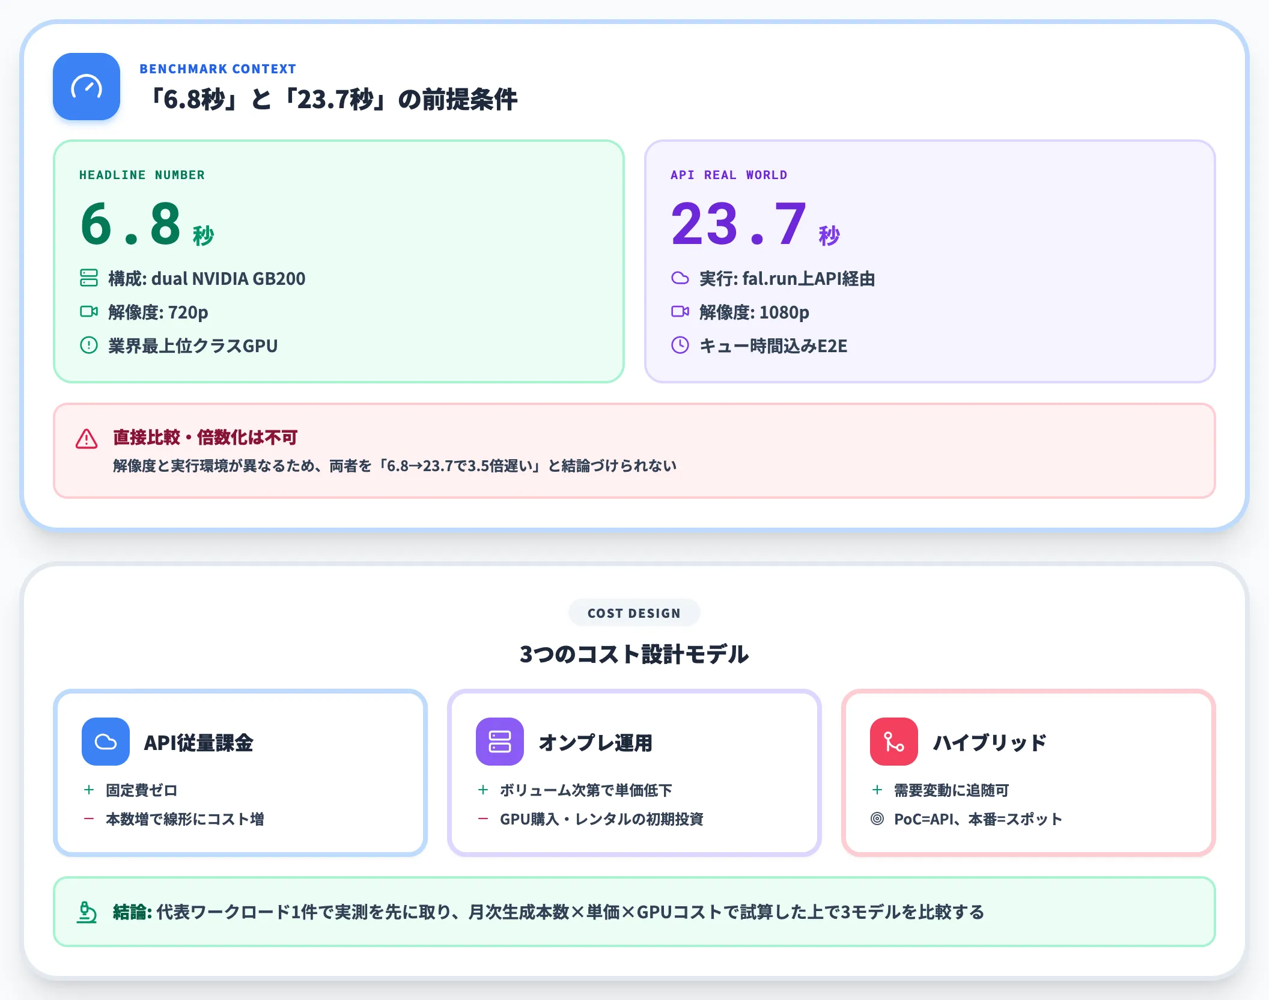The width and height of the screenshot is (1269, 1000).
Task: Click the API従量課金 card title
Action: point(199,743)
